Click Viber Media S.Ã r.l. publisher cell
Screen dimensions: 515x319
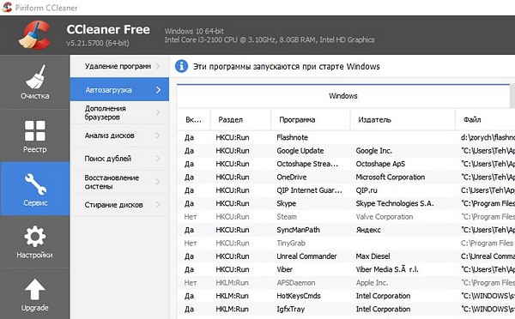tap(387, 269)
